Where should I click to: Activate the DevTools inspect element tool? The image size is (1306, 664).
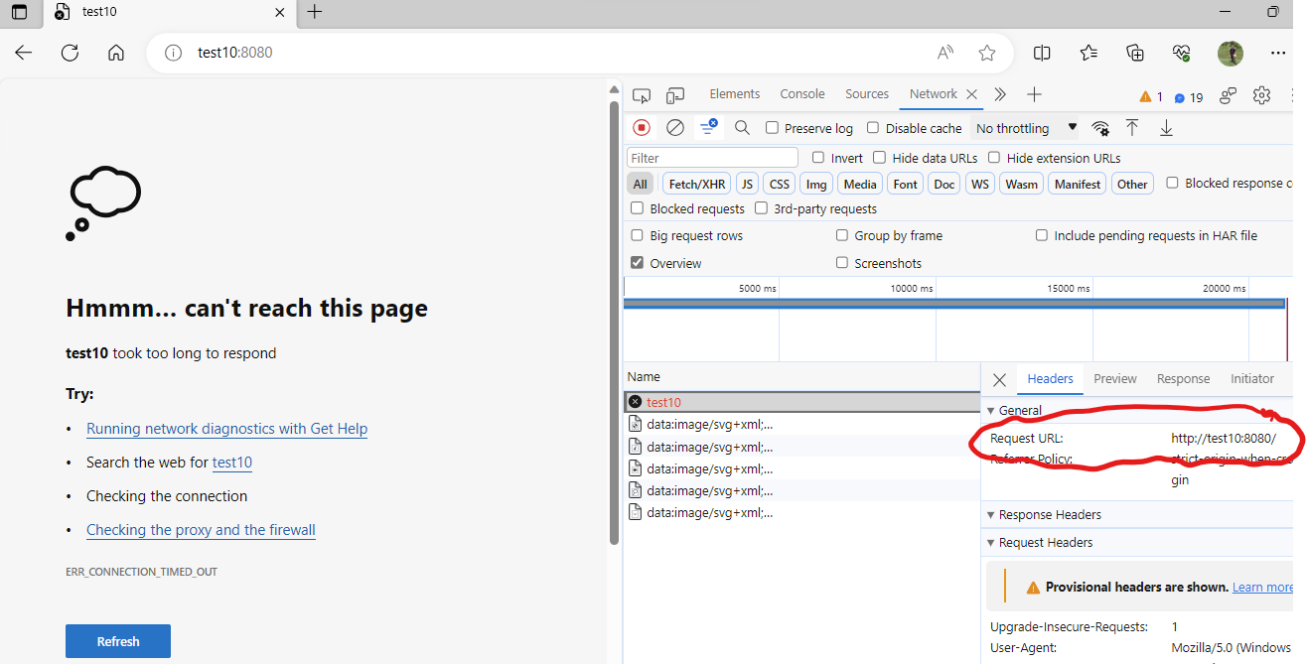pos(642,95)
